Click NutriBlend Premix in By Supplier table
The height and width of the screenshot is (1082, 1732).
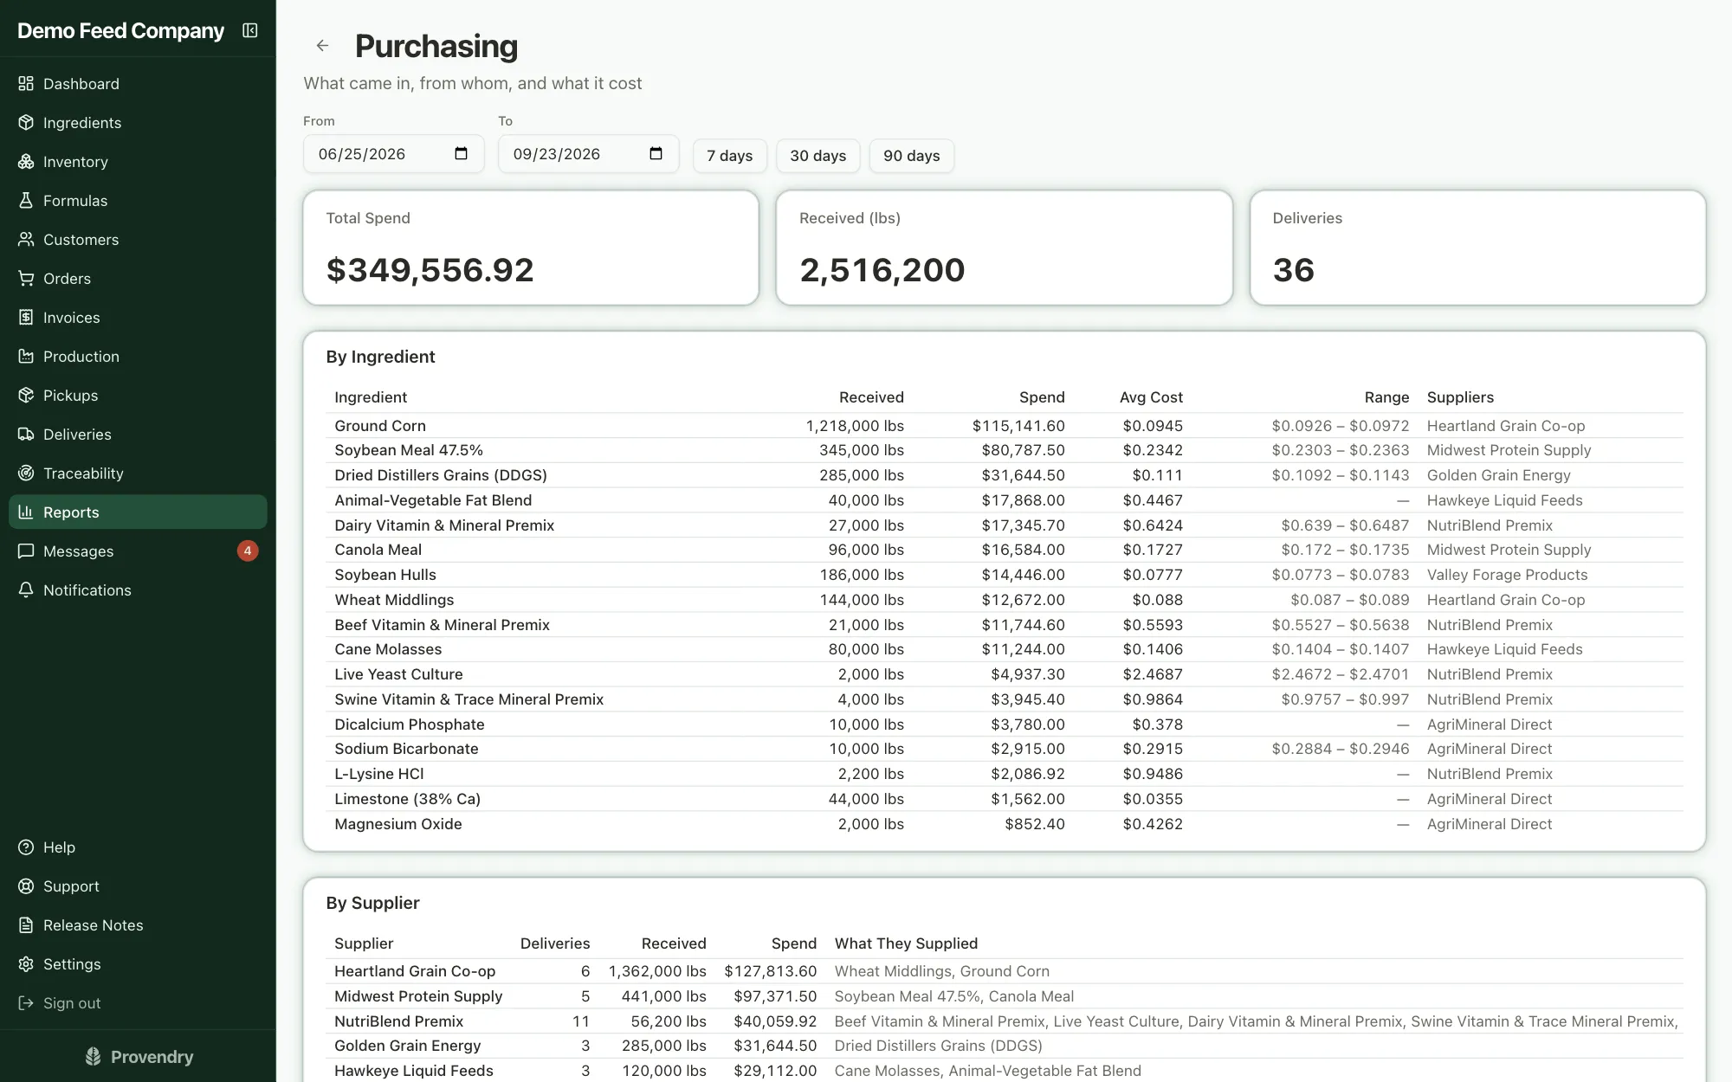point(399,1021)
